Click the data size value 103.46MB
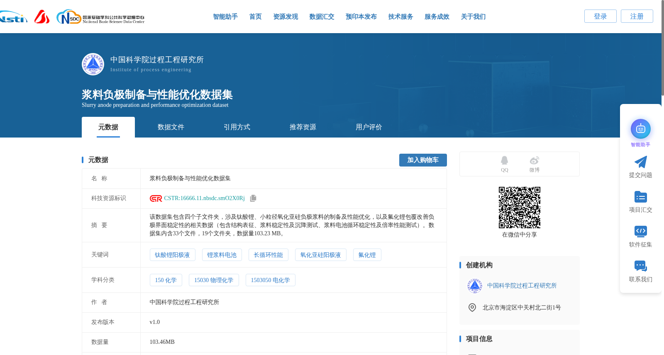Viewport: 664px width, 355px height. 162,342
